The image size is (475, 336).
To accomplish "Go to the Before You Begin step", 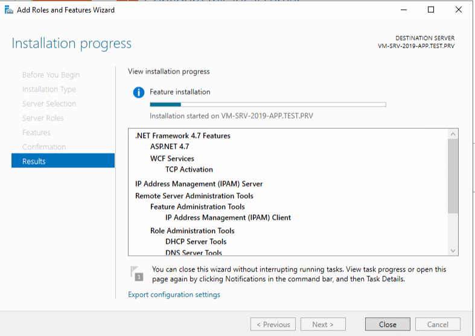I will coord(51,75).
